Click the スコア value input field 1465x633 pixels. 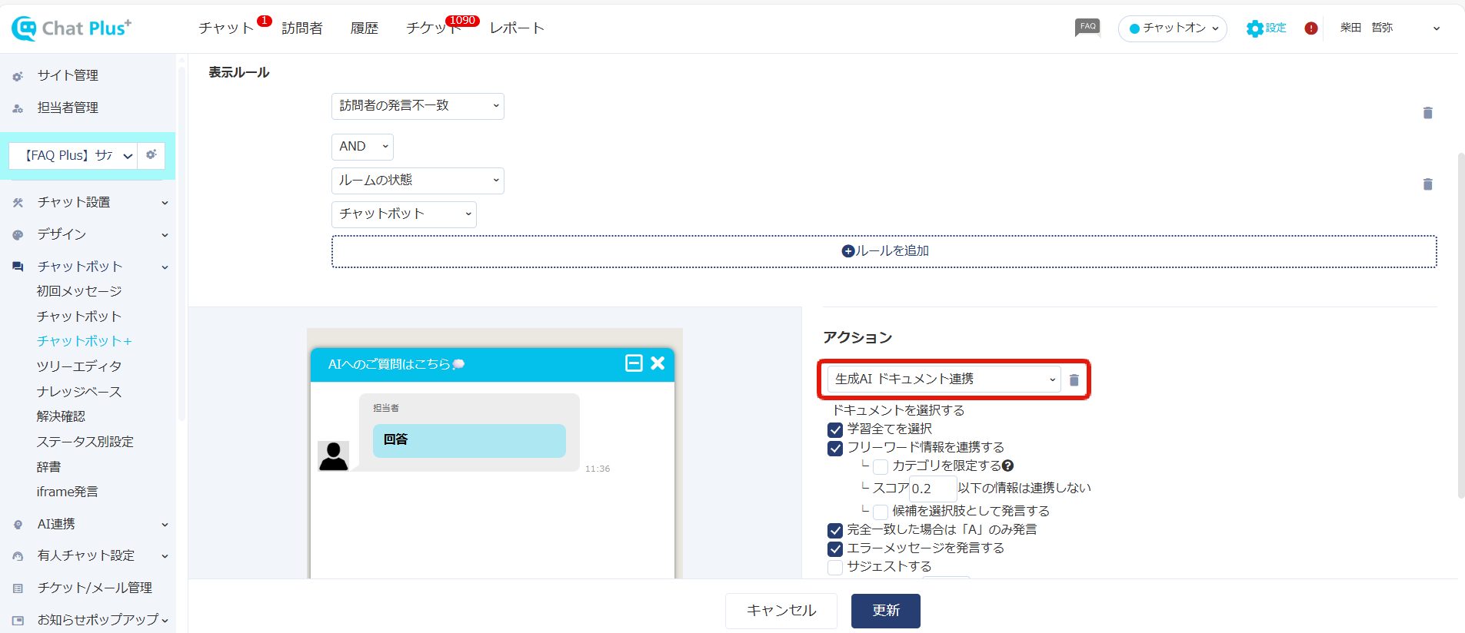click(932, 489)
